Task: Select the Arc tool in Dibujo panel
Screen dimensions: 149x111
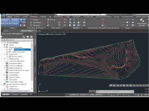Action: point(127,20)
